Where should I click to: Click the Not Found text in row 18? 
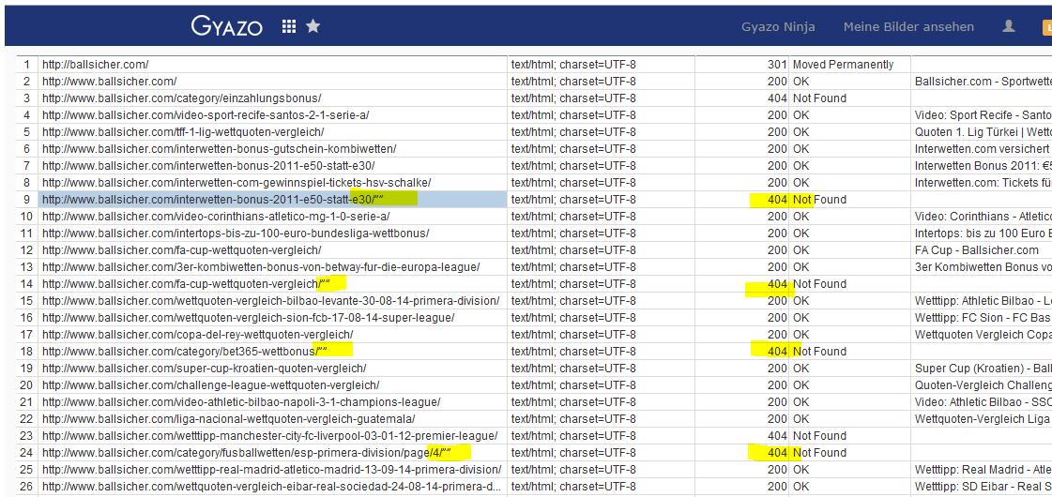pos(819,352)
